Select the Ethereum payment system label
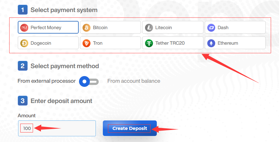The image size is (279, 142). click(x=228, y=43)
